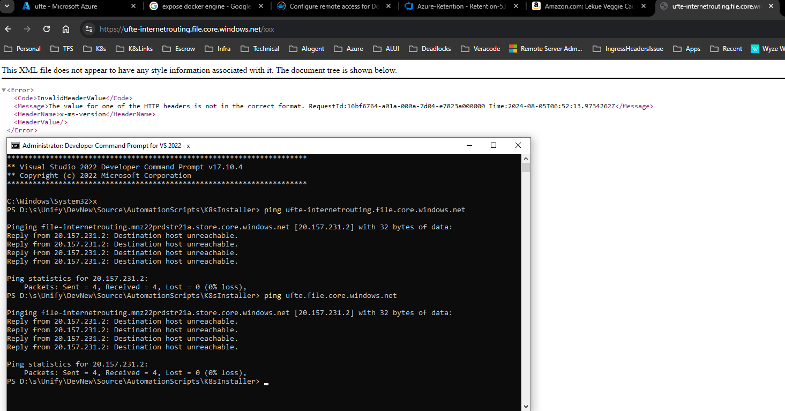This screenshot has width=785, height=411.
Task: Open the Wyze bookmark
Action: (766, 49)
